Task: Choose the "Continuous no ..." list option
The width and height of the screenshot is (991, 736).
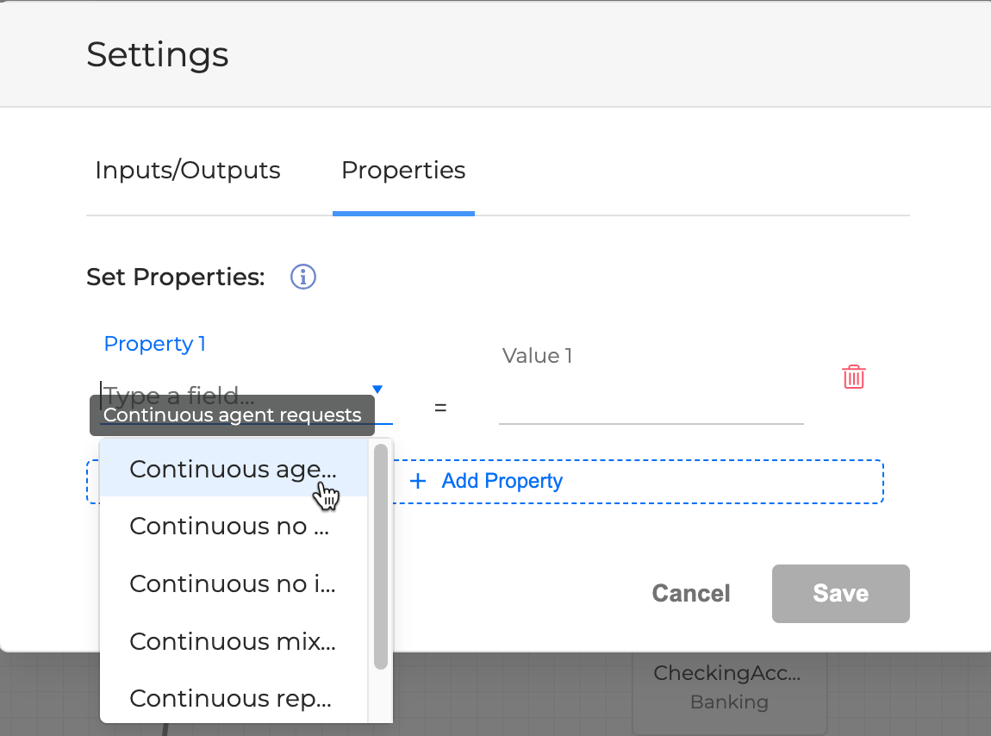Action: (x=229, y=526)
